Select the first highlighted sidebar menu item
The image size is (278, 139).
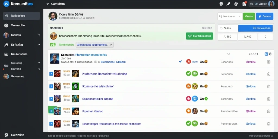coord(22,16)
